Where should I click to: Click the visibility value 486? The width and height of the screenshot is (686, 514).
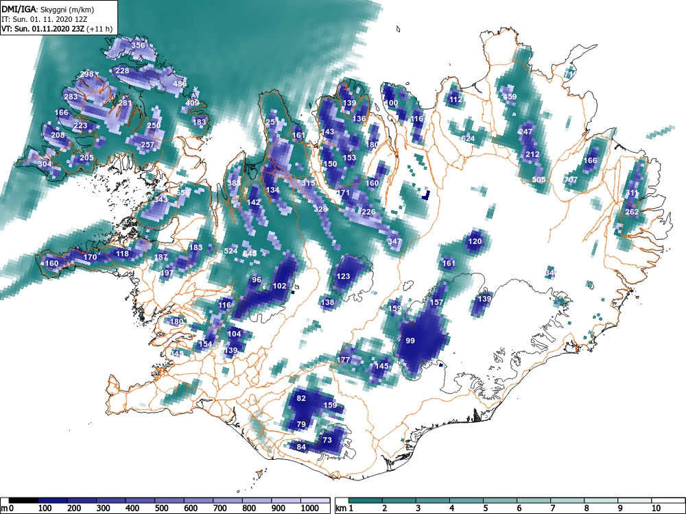tap(180, 84)
